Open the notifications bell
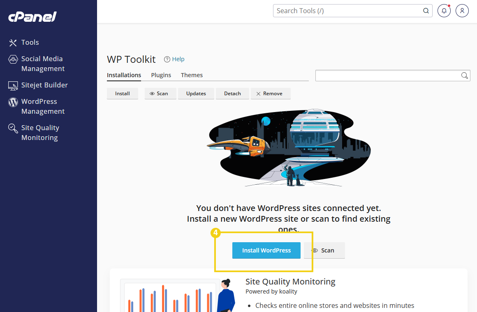 (x=444, y=11)
